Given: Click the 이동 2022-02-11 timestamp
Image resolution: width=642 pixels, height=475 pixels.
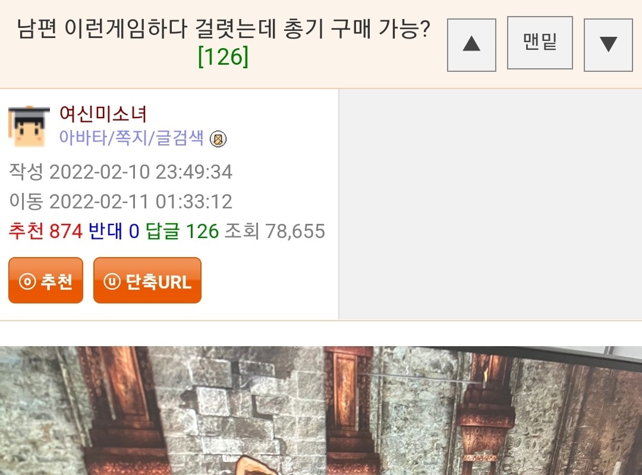Looking at the screenshot, I should [x=121, y=201].
